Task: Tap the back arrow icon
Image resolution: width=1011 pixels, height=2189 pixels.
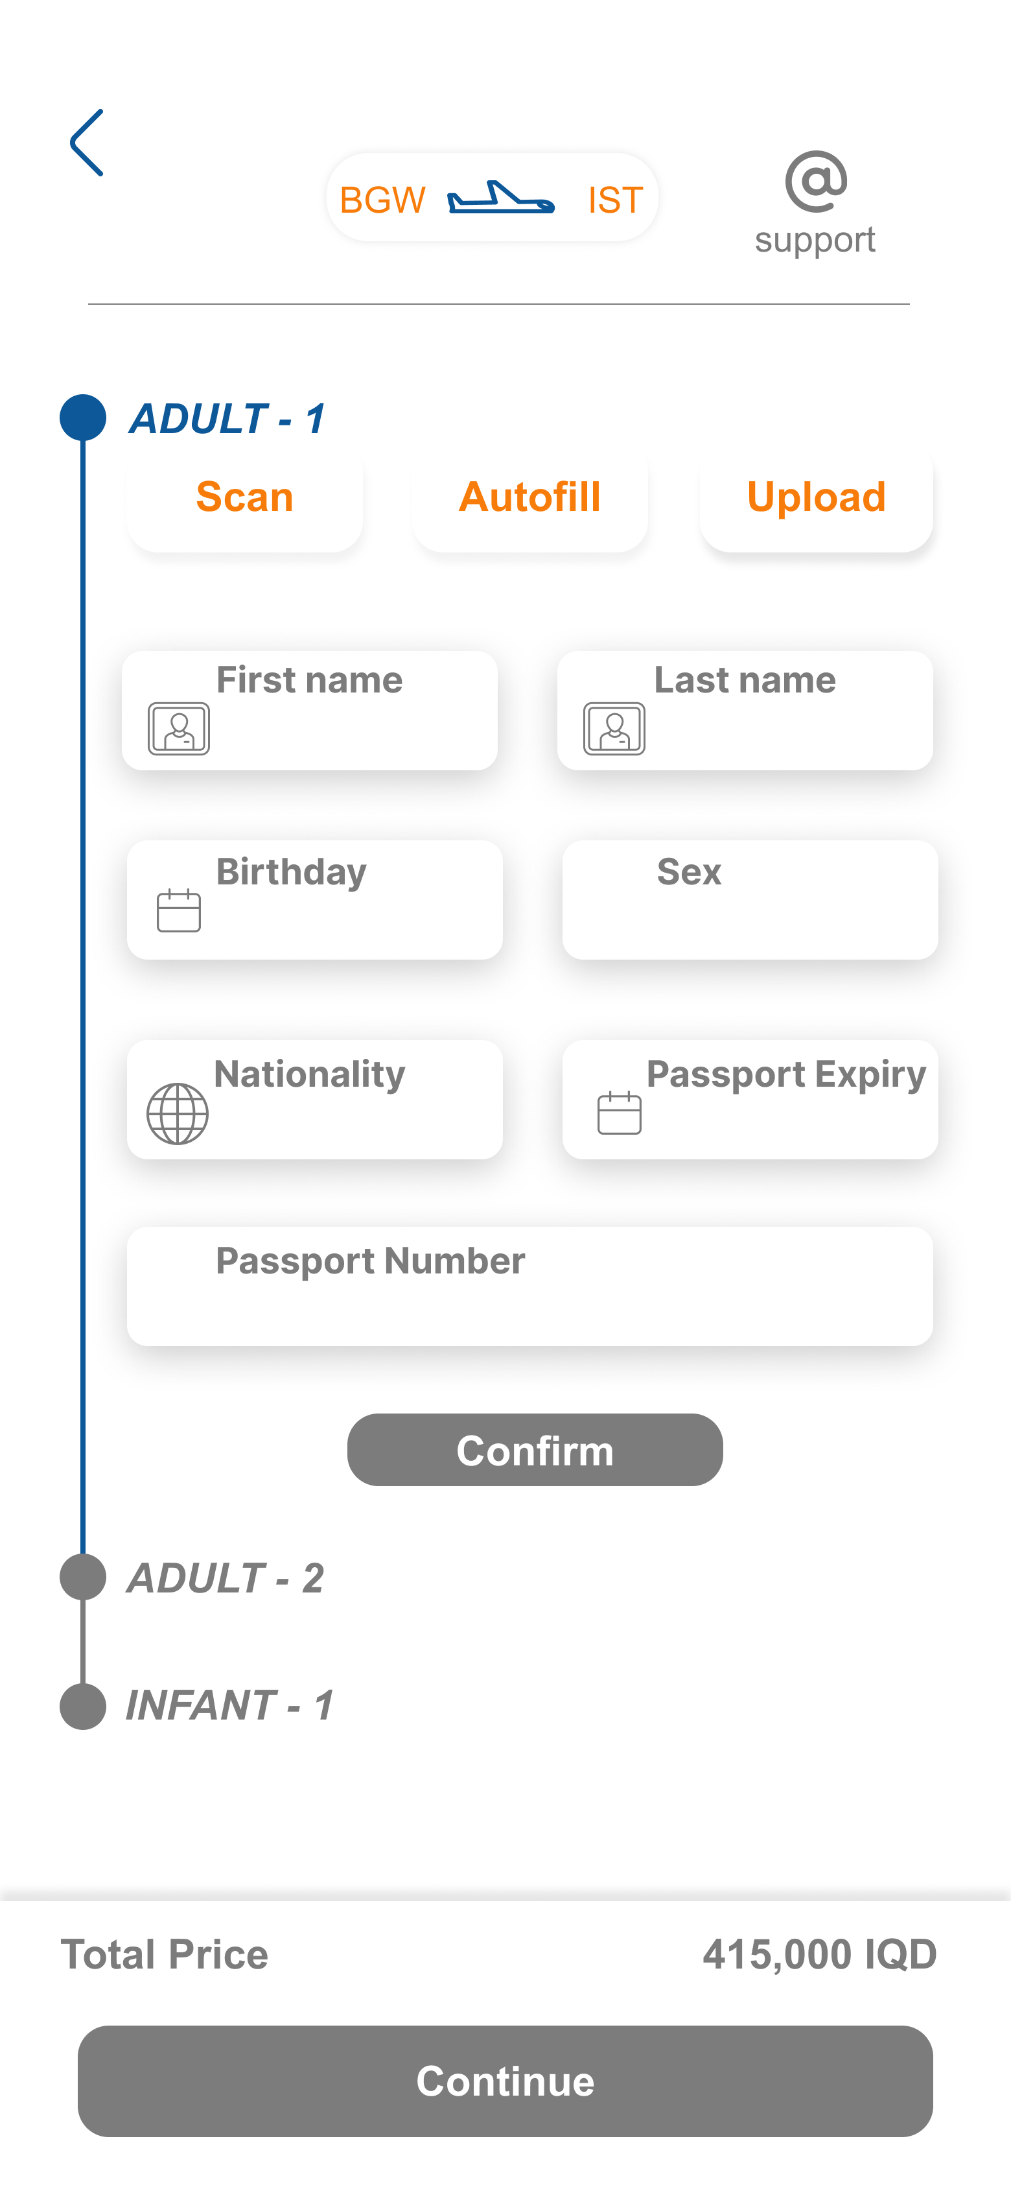Action: [x=87, y=143]
